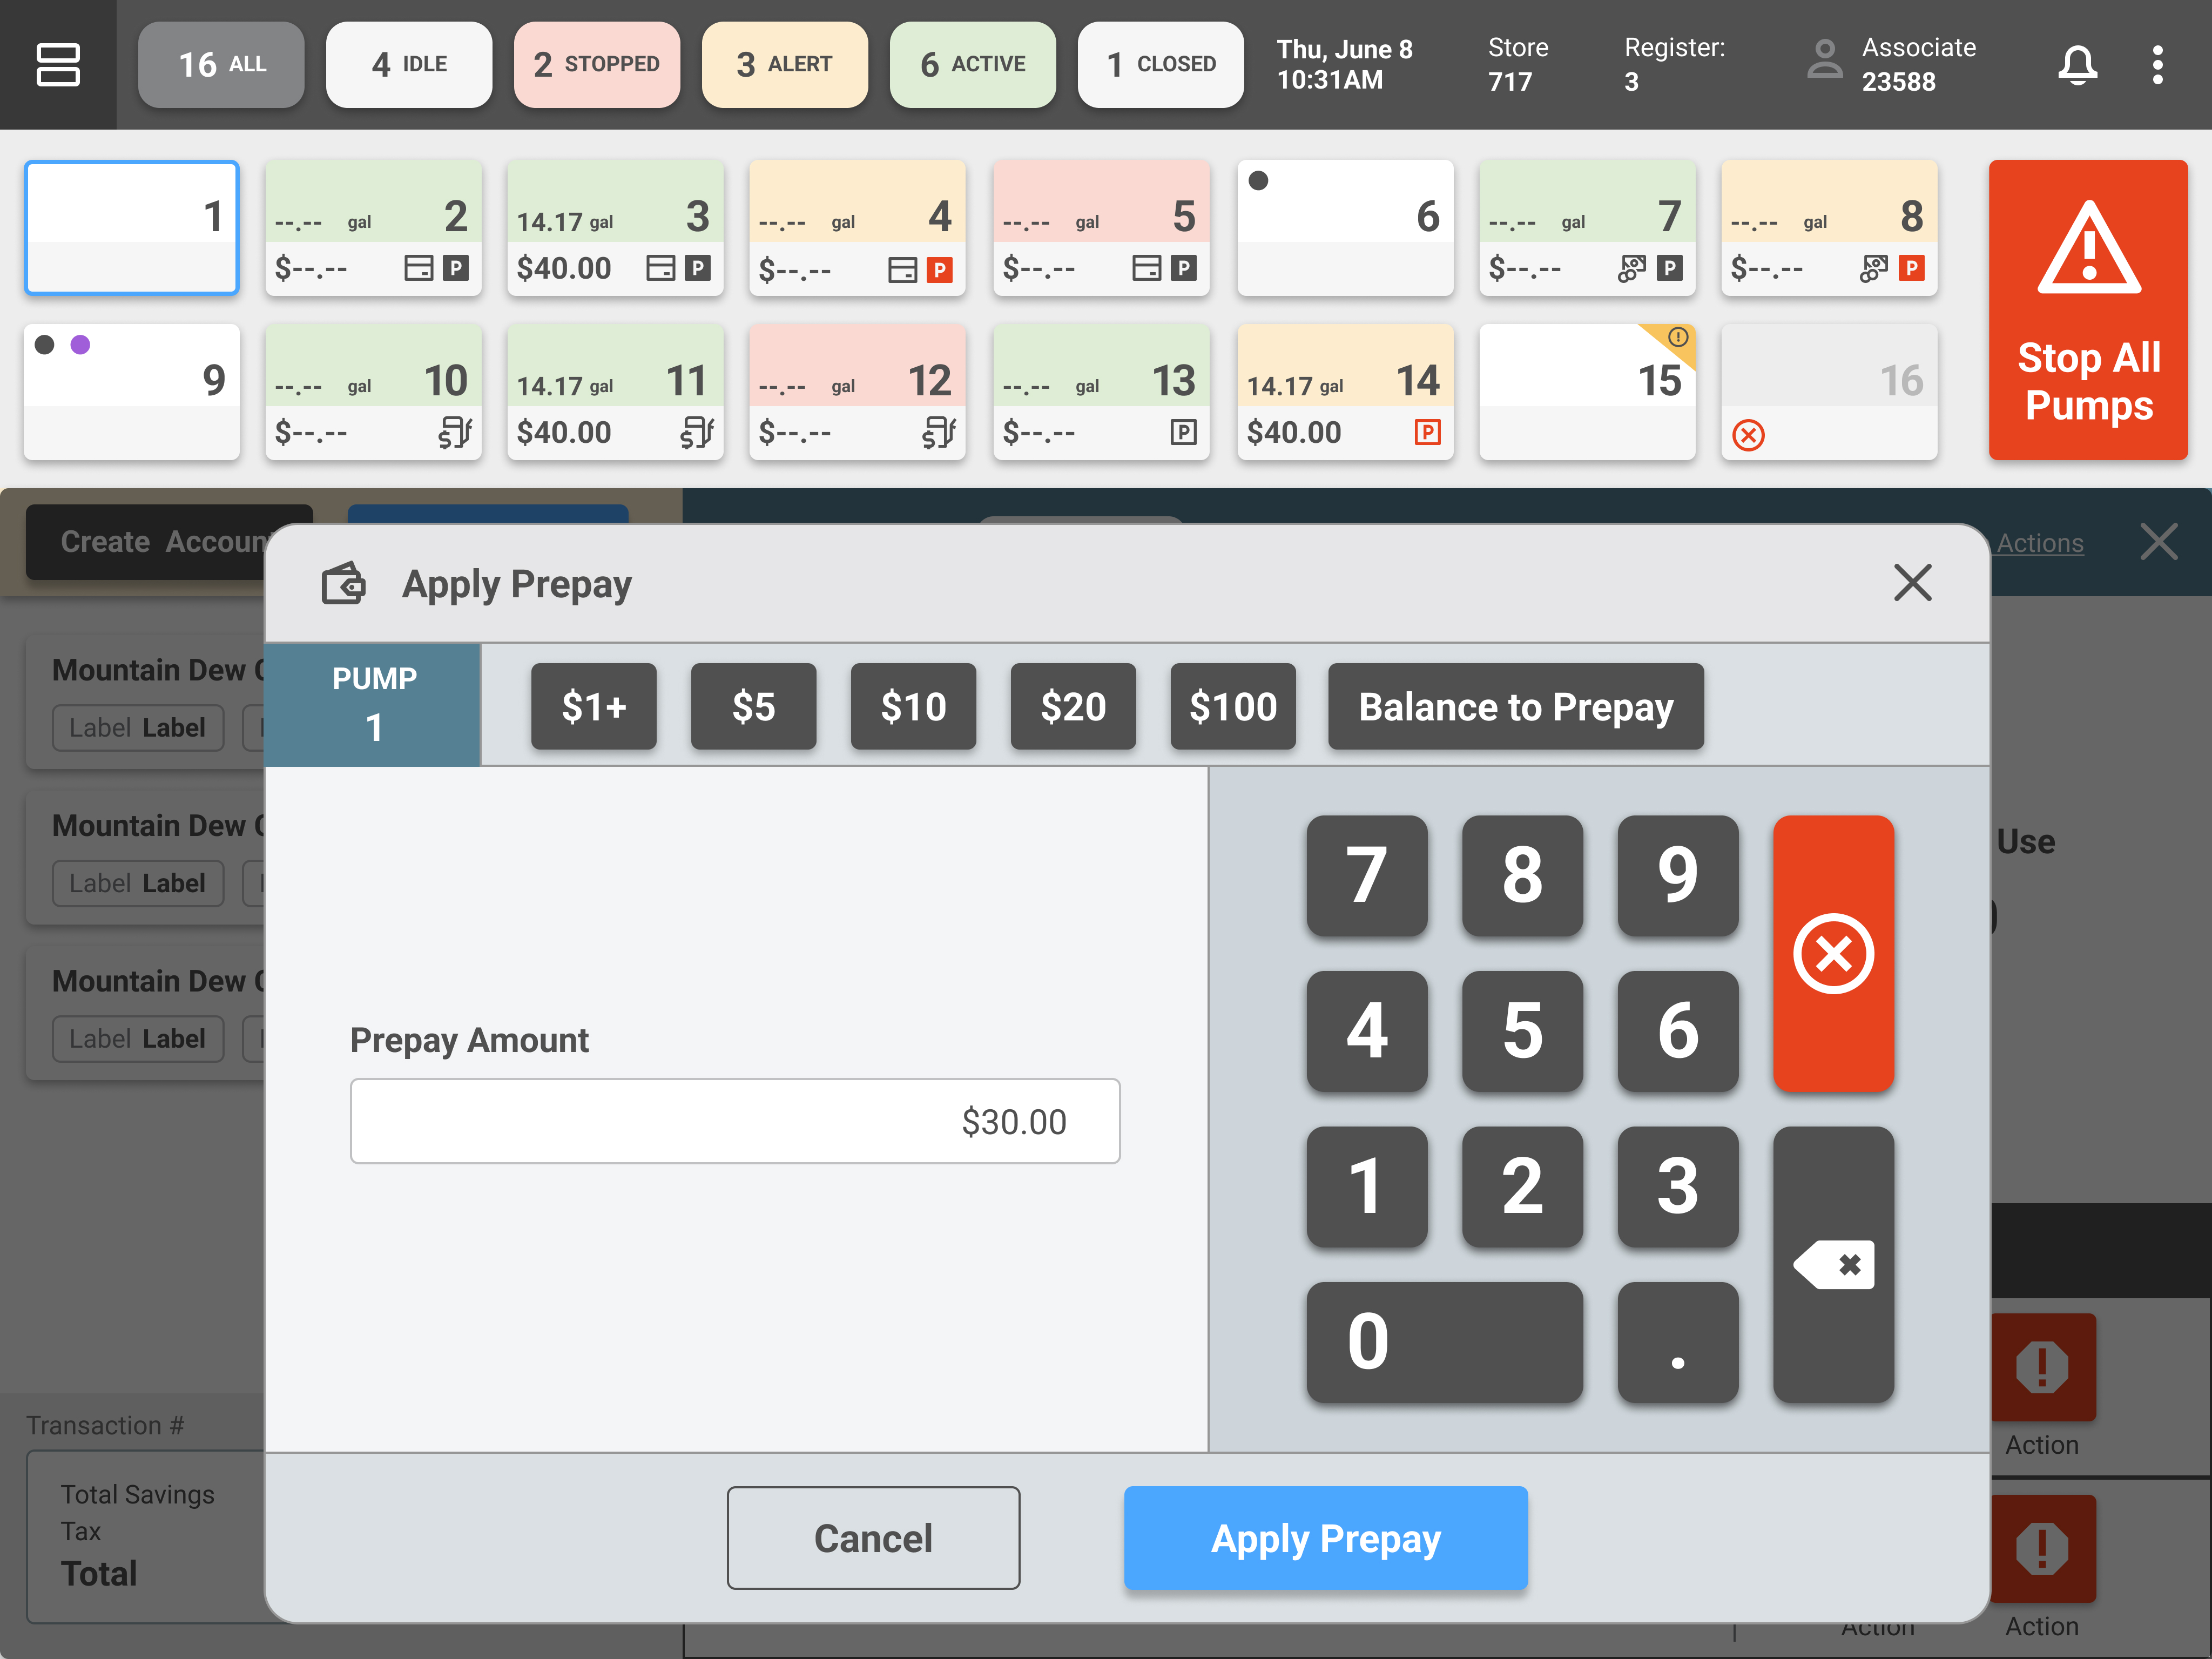The width and height of the screenshot is (2212, 1659).
Task: Cancel the prepay dialog
Action: (x=873, y=1537)
